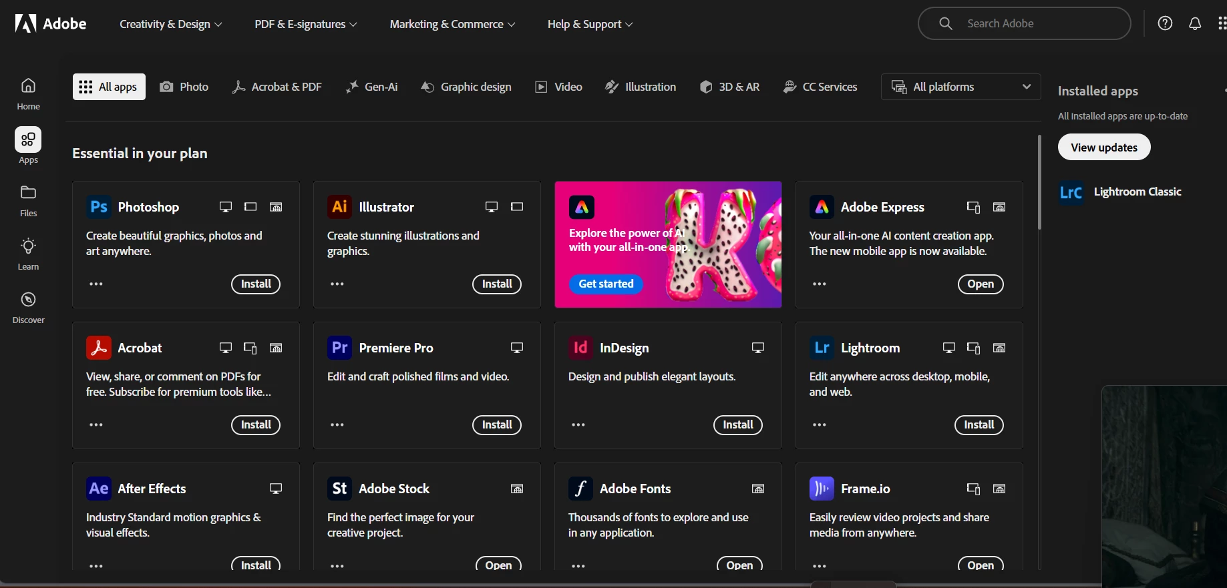This screenshot has height=588, width=1227.
Task: Click the Adobe Fonts f icon
Action: click(x=580, y=489)
